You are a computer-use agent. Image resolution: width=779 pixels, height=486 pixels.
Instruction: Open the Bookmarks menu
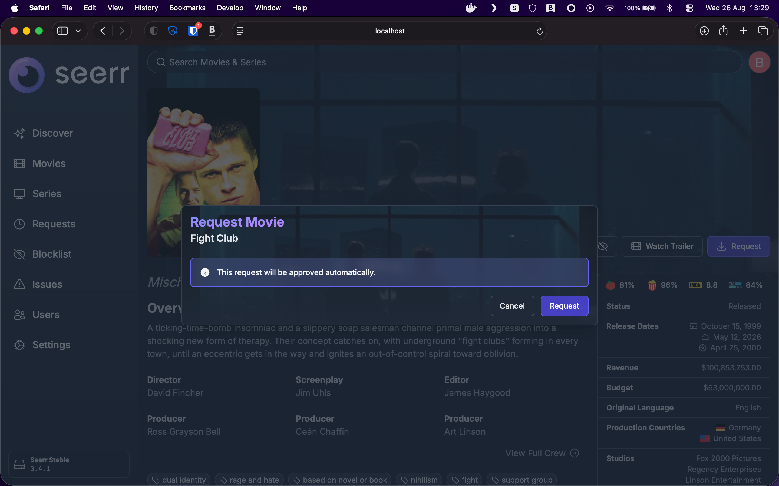(x=187, y=8)
